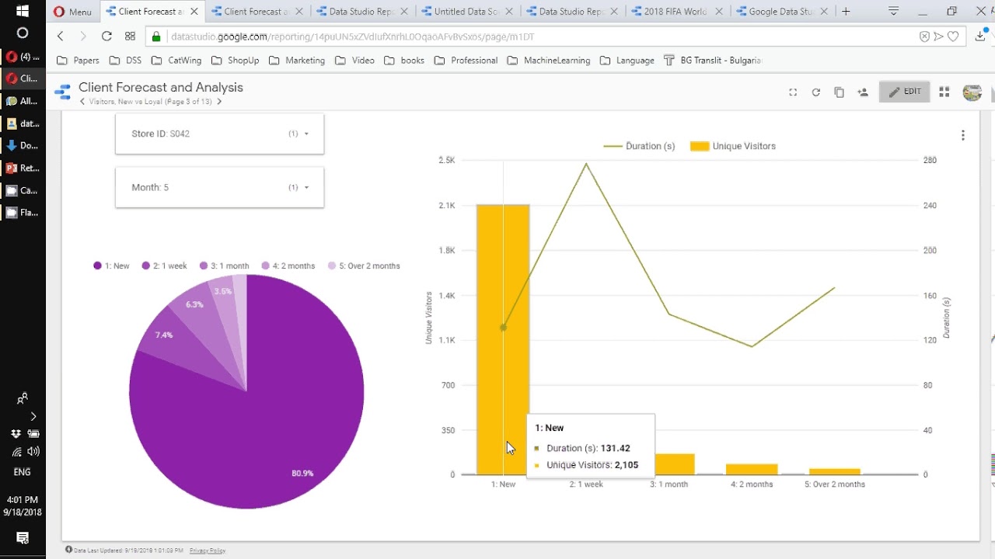995x559 pixels.
Task: Open the MachineLearning bookmarks folder
Action: [x=549, y=61]
